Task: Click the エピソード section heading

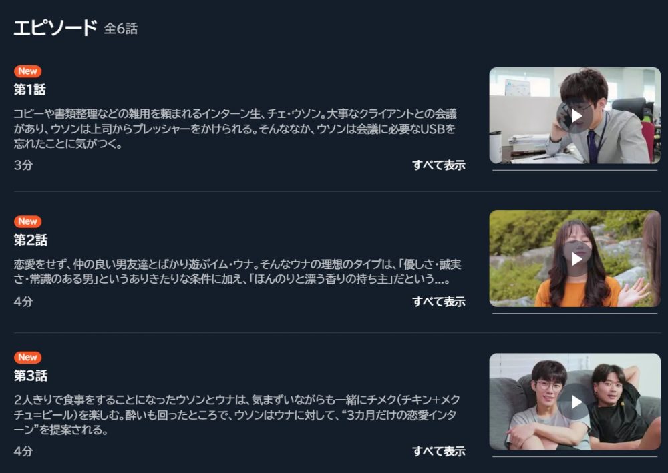Action: coord(55,28)
